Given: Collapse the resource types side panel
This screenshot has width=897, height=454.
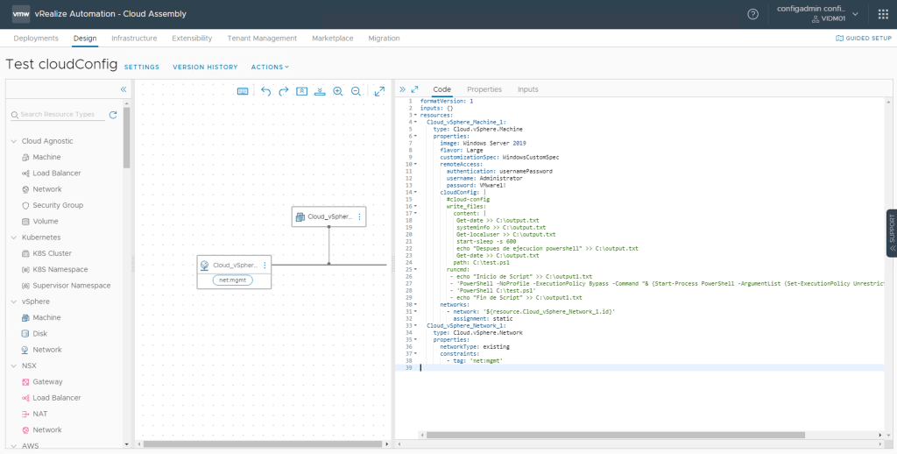Looking at the screenshot, I should 124,89.
